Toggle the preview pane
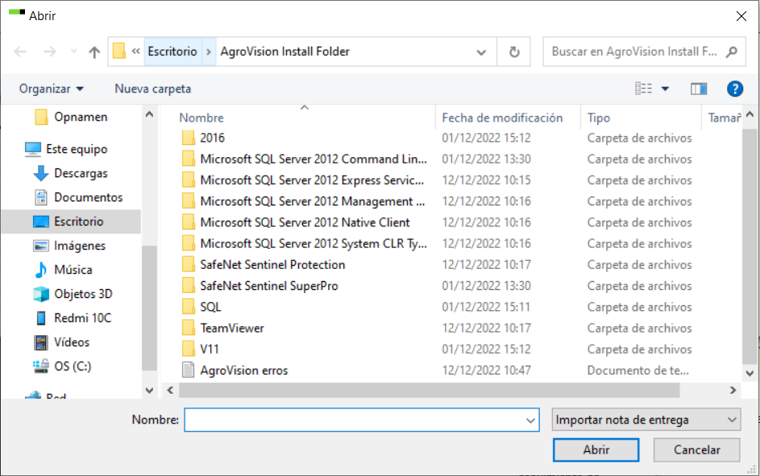 tap(699, 89)
